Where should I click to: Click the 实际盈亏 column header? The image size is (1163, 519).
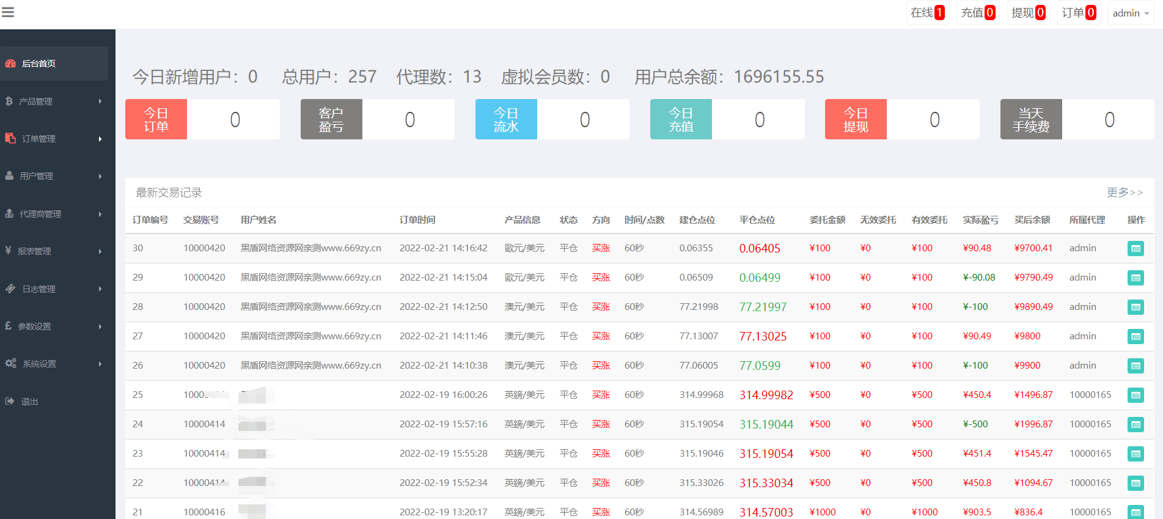point(981,220)
